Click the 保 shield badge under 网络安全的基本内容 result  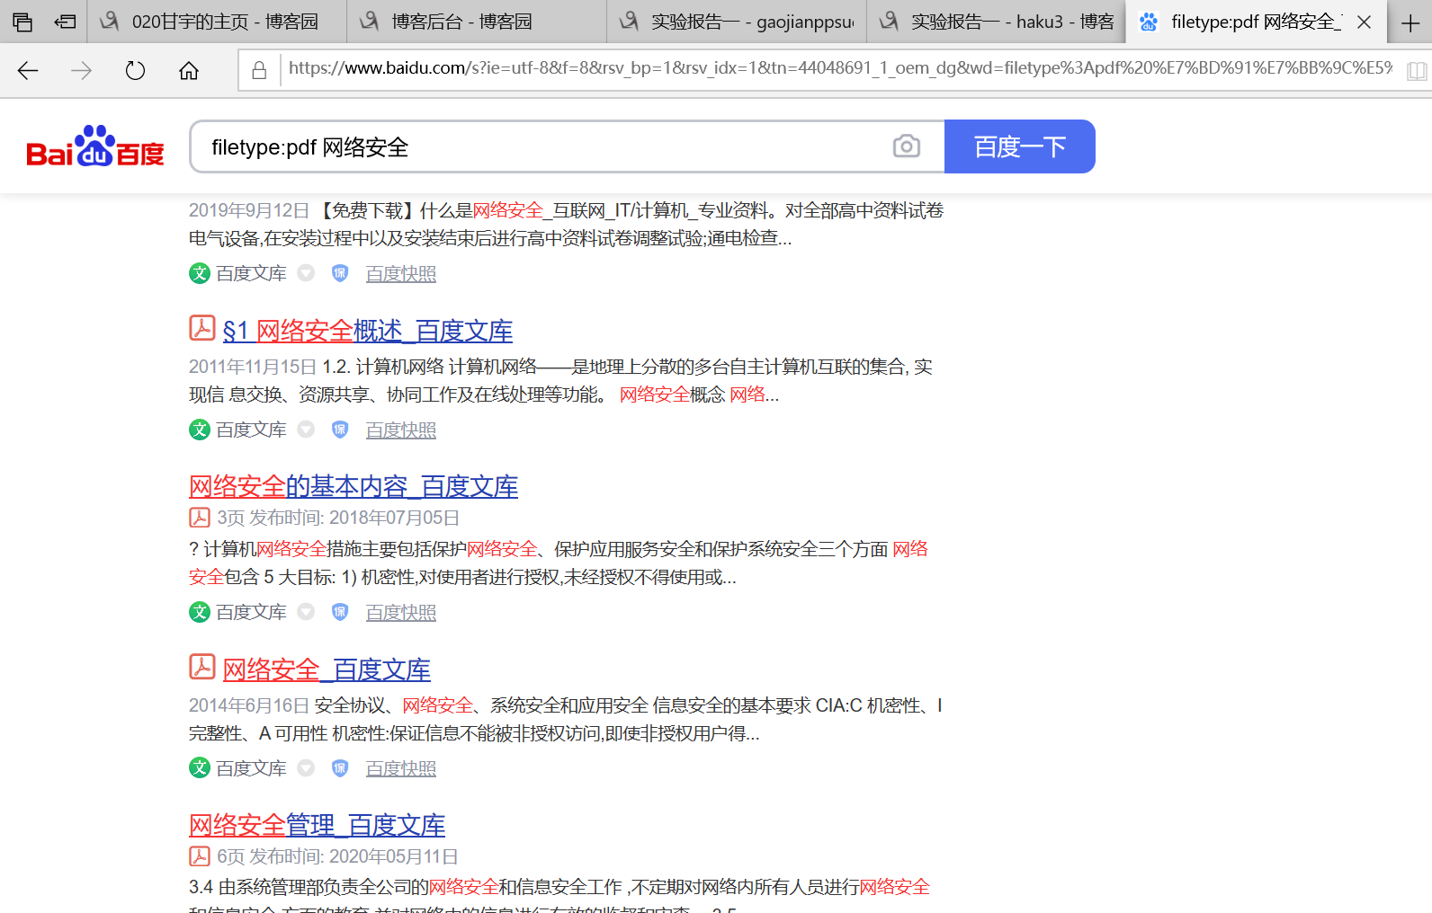339,612
